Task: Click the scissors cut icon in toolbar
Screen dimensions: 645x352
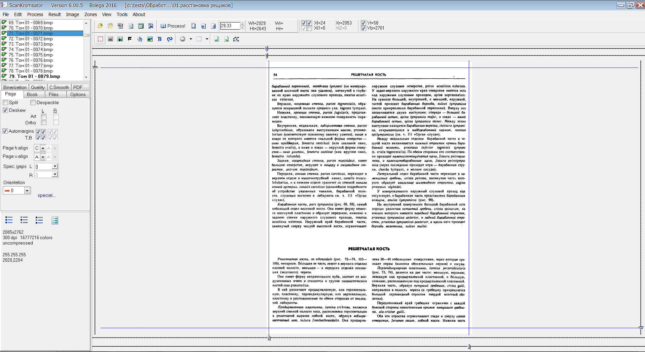Action: 151,26
